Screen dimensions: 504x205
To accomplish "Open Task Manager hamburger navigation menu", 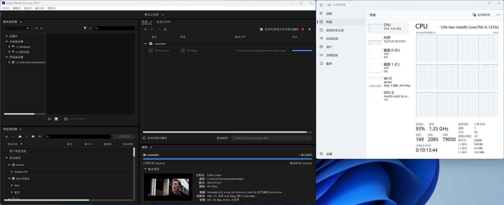I will pyautogui.click(x=321, y=5).
